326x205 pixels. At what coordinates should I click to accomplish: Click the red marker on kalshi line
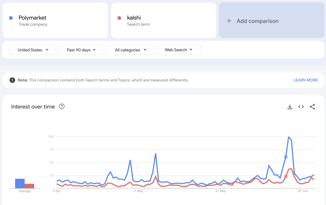286,177
